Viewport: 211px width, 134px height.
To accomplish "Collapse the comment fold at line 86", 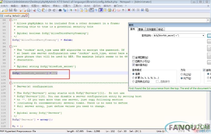I will point(11,20).
